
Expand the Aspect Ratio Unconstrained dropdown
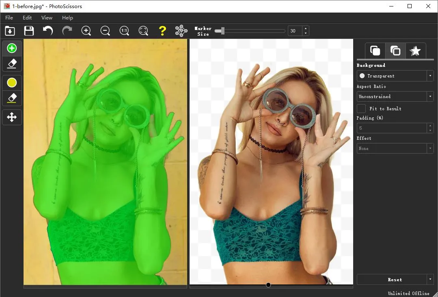click(395, 96)
